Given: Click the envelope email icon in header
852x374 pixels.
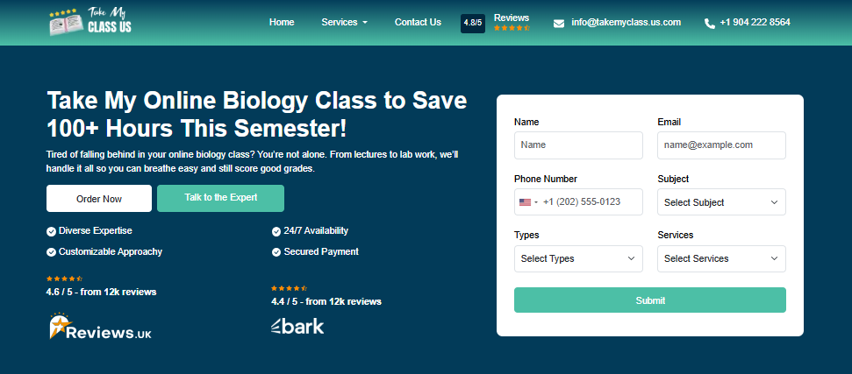Looking at the screenshot, I should click(x=559, y=24).
